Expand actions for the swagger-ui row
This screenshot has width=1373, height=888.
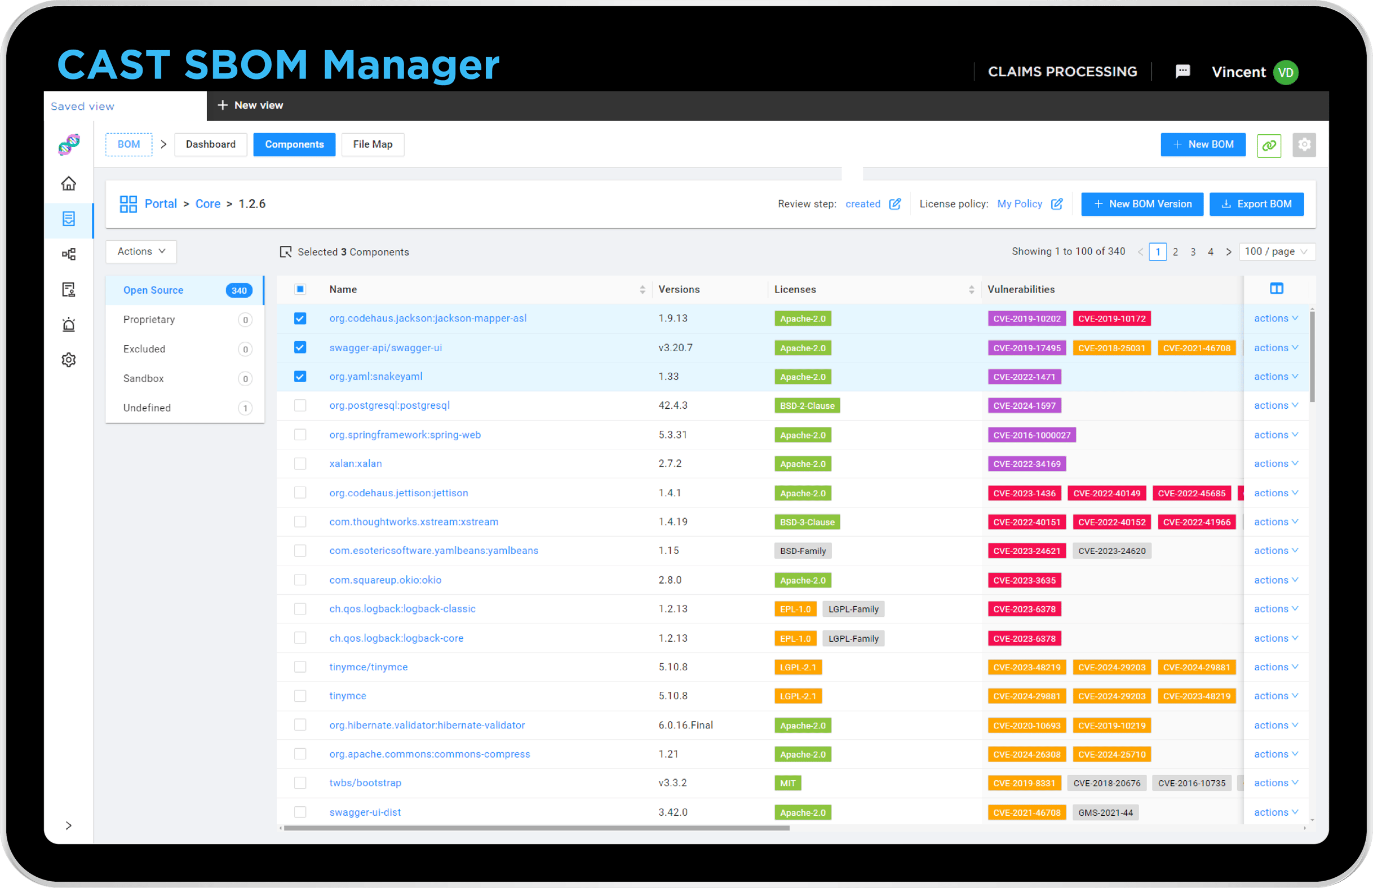[x=1275, y=347]
